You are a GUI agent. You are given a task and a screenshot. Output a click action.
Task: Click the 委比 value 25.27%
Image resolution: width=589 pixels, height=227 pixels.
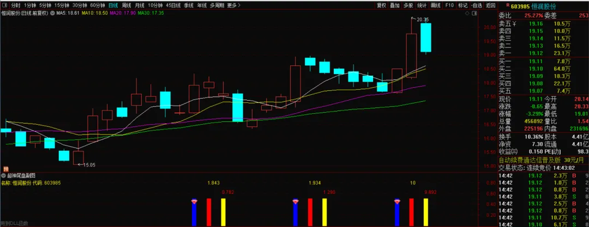point(534,15)
